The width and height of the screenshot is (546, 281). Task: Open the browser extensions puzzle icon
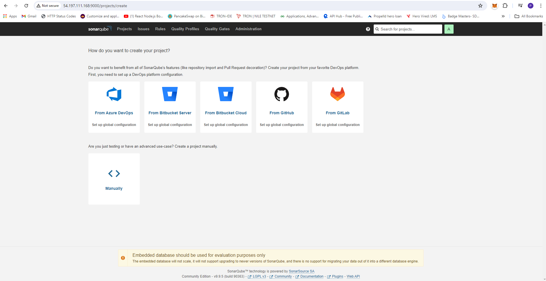pyautogui.click(x=505, y=6)
